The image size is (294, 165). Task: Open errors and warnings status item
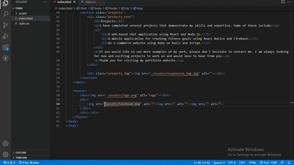coord(9,163)
